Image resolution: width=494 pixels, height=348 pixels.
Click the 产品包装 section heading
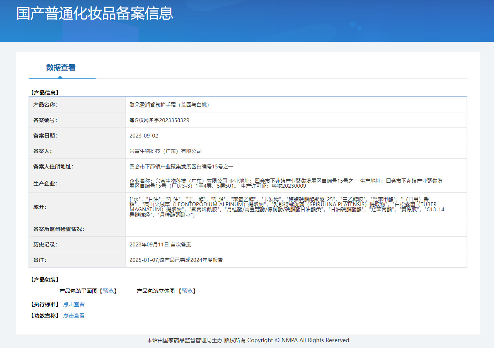pyautogui.click(x=44, y=280)
